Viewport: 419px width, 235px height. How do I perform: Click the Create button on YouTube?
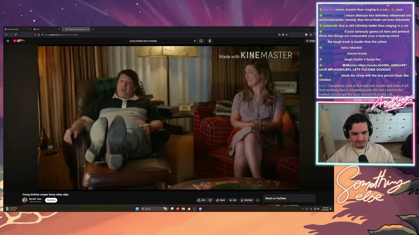(x=310, y=41)
